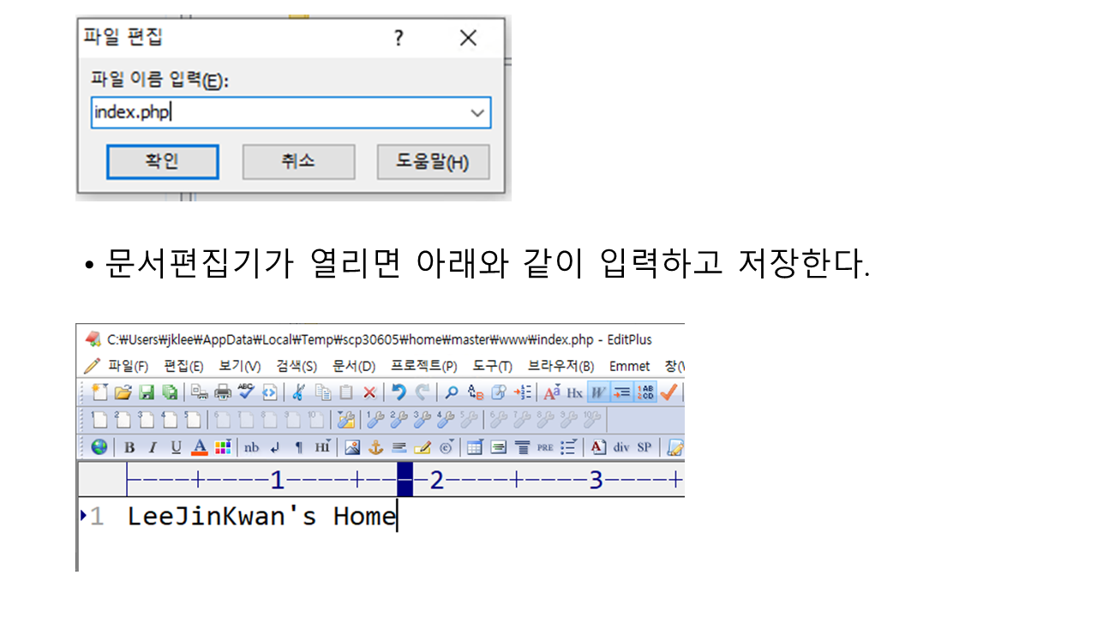Viewport: 1097px width, 617px height.
Task: Open the 파일(F) menu
Action: click(x=128, y=366)
